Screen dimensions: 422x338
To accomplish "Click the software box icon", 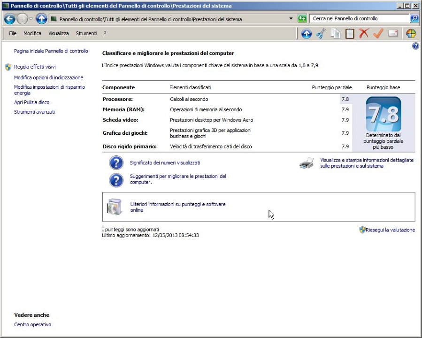I will (115, 207).
